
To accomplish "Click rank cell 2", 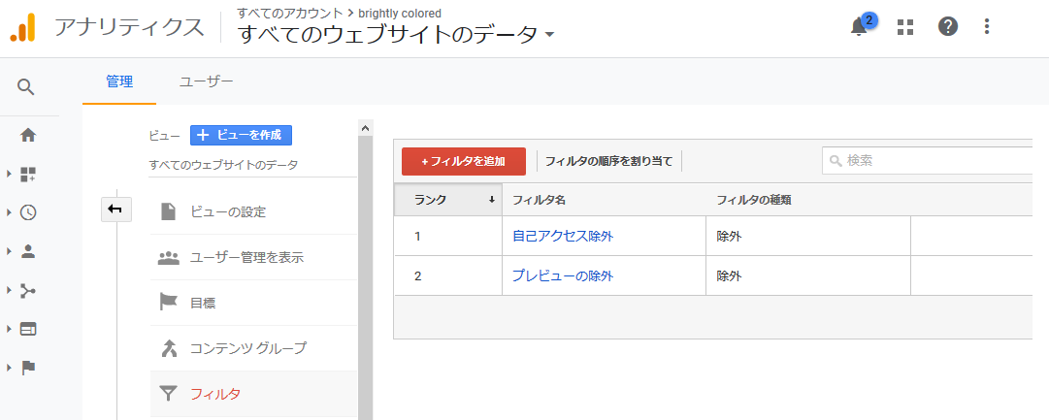I will [448, 275].
